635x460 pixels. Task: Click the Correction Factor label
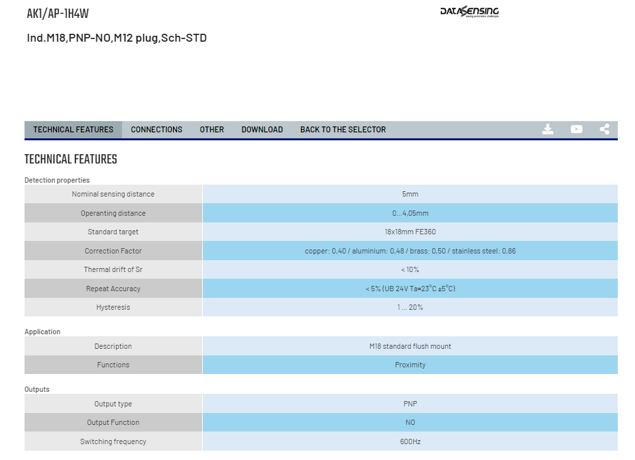(113, 251)
